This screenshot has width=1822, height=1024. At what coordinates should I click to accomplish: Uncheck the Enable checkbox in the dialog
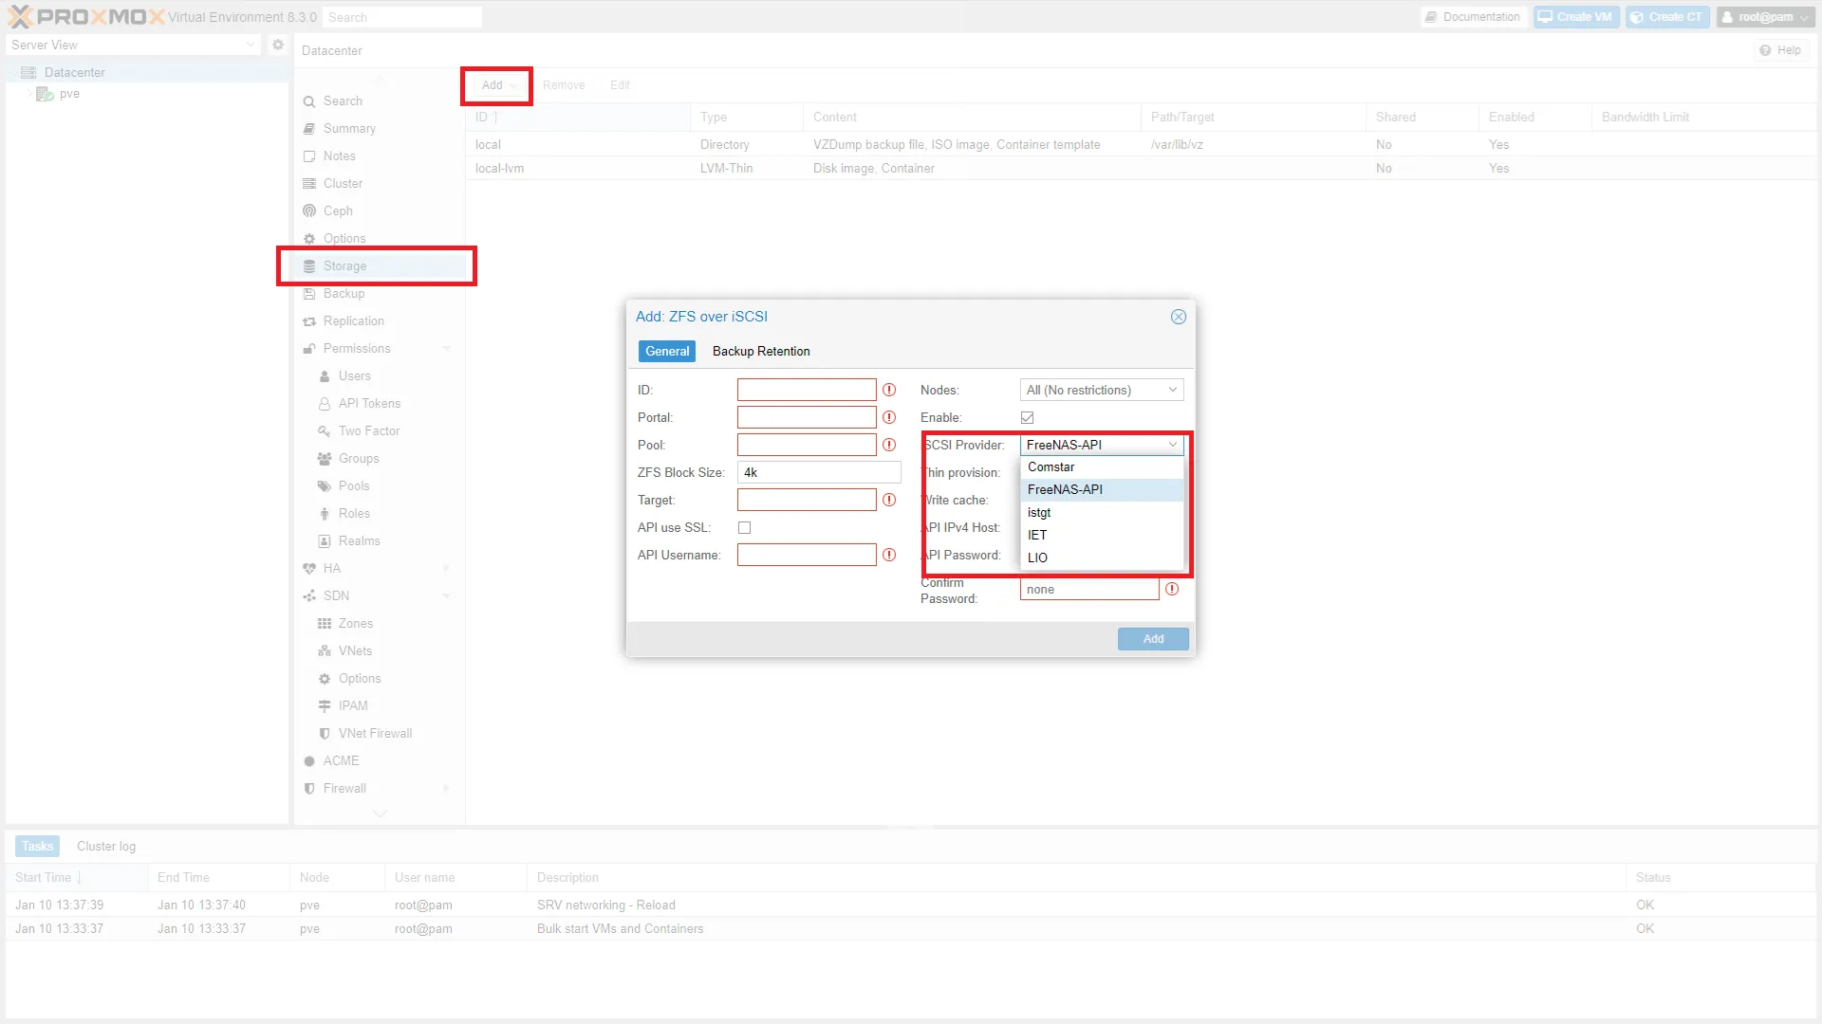[x=1028, y=417]
